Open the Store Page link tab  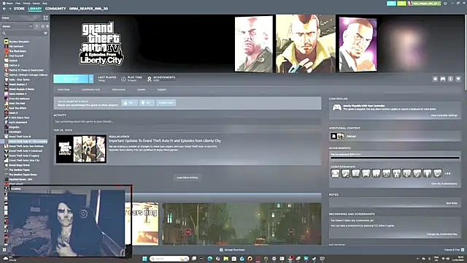(63, 89)
